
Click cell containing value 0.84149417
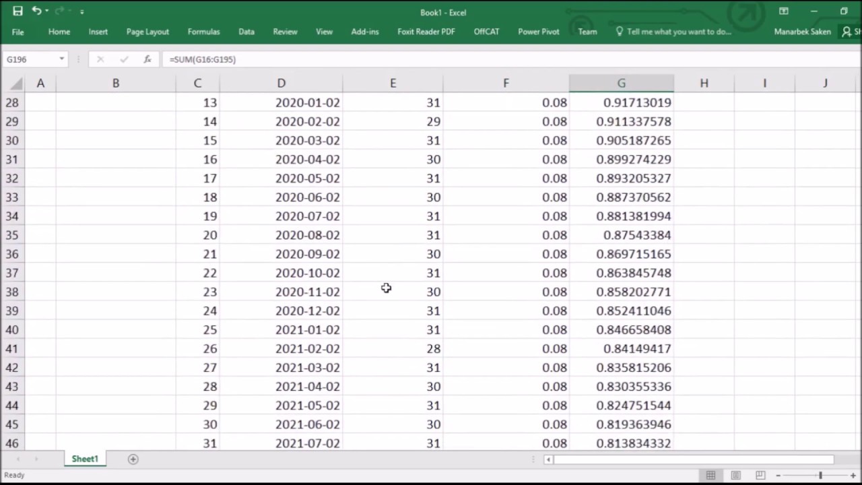(621, 349)
